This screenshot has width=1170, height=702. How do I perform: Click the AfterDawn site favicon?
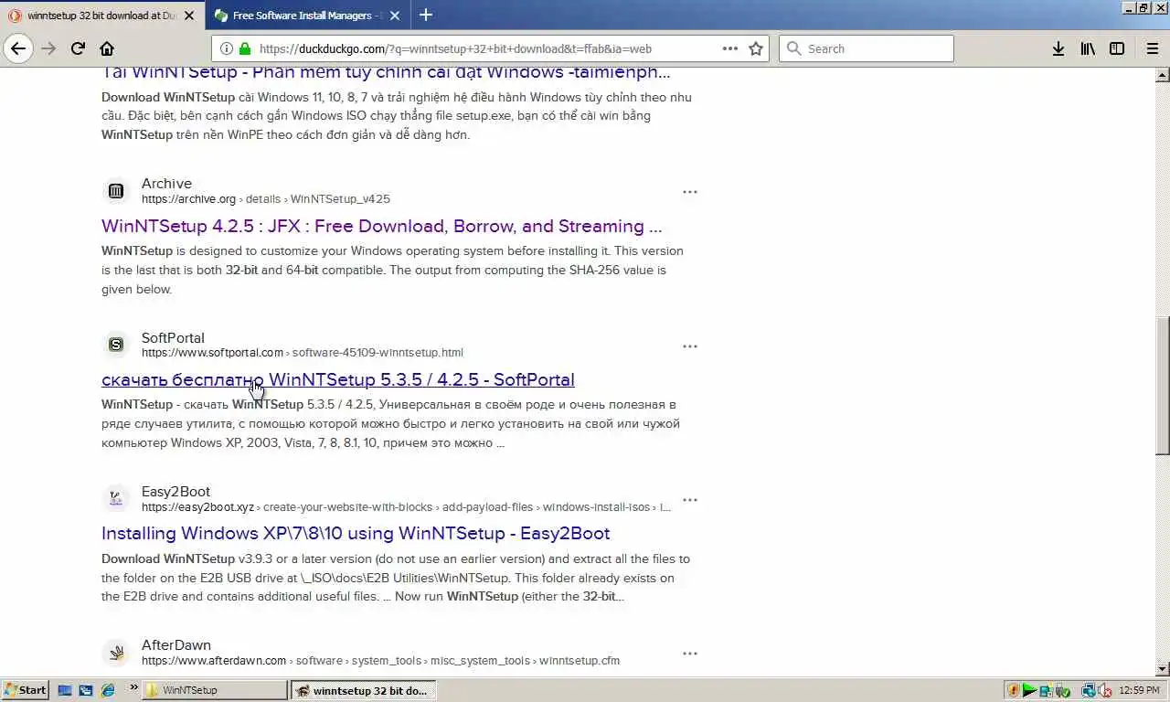tap(116, 652)
